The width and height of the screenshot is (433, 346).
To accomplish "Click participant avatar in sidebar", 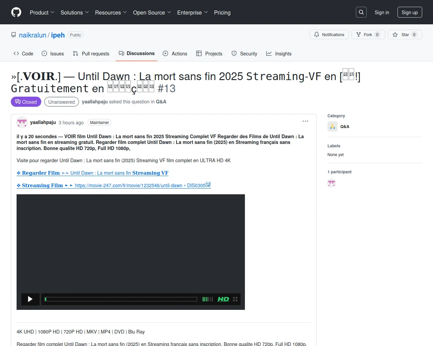I will tap(332, 183).
